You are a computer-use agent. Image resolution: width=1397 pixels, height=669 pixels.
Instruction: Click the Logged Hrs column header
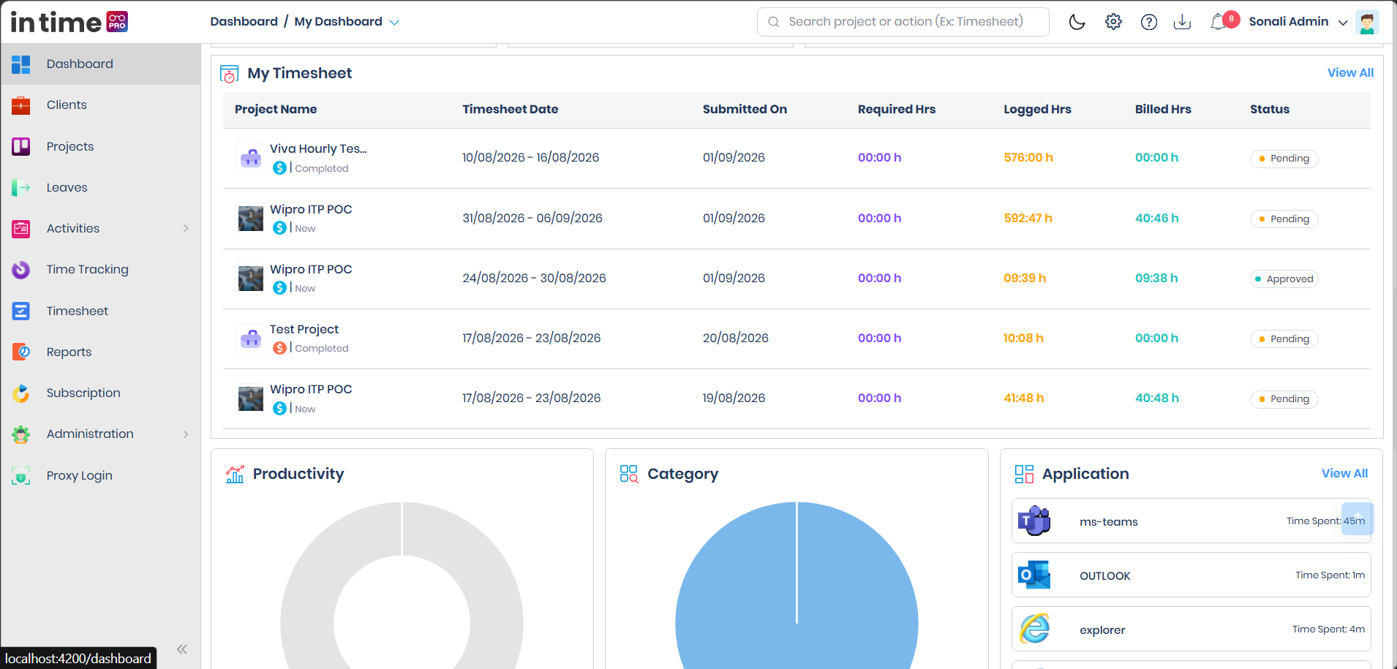[1037, 109]
